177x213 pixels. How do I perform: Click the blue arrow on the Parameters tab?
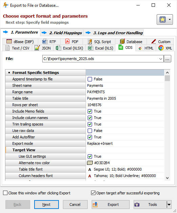point(5,32)
